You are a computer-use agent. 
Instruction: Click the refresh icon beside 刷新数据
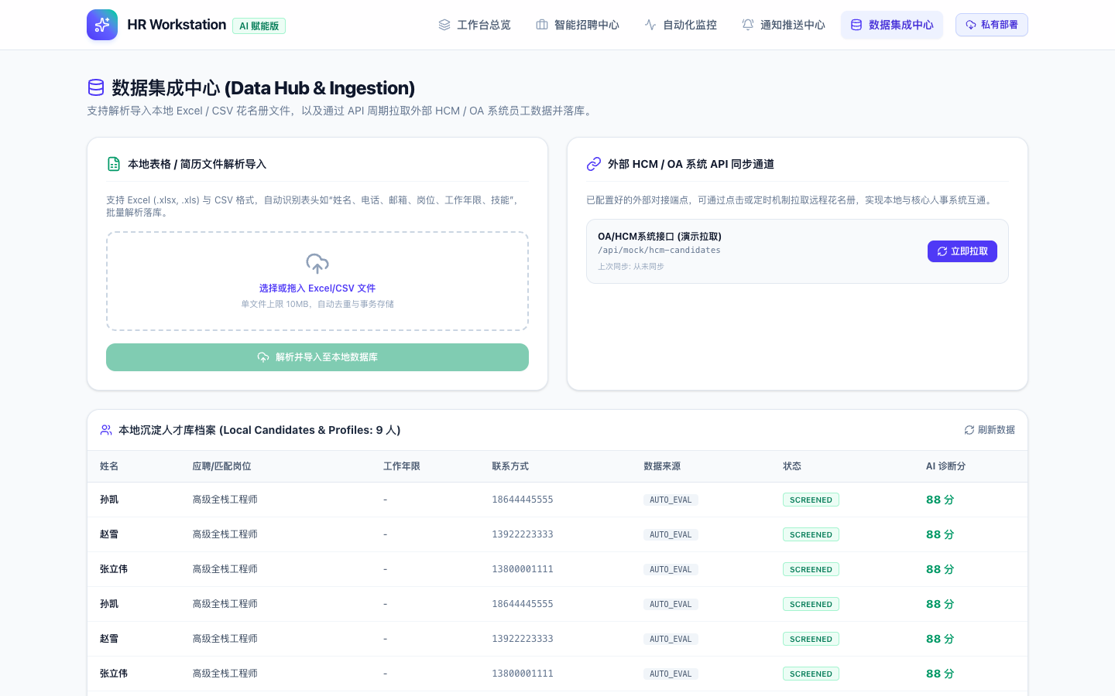969,430
